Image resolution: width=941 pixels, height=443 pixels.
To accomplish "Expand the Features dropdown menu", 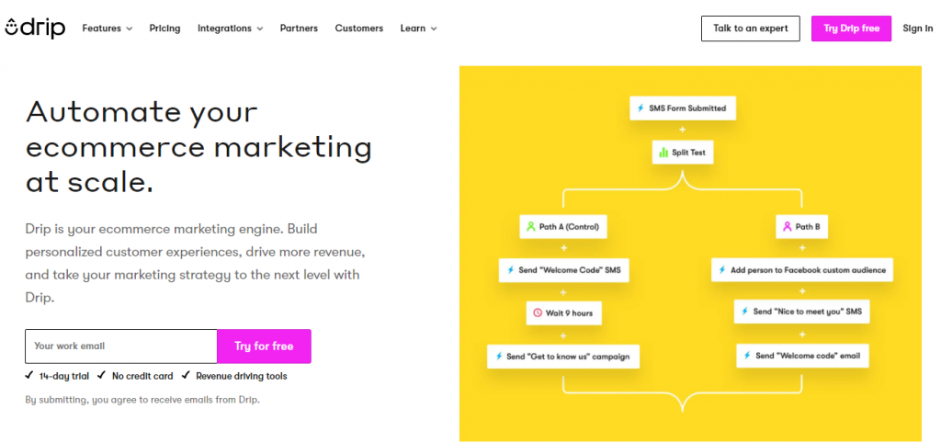I will (x=107, y=28).
